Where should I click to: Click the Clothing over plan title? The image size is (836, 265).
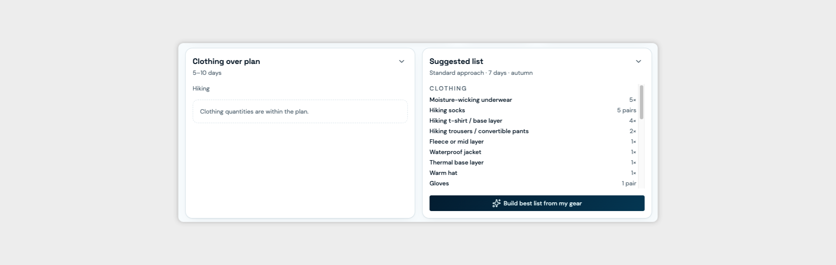tap(226, 61)
